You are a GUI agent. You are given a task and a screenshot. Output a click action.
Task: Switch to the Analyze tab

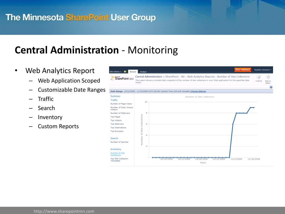(143, 72)
